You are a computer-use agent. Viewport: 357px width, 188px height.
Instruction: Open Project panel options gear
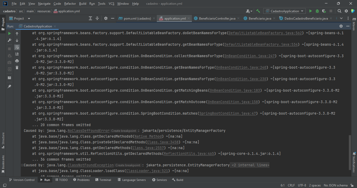point(106,18)
